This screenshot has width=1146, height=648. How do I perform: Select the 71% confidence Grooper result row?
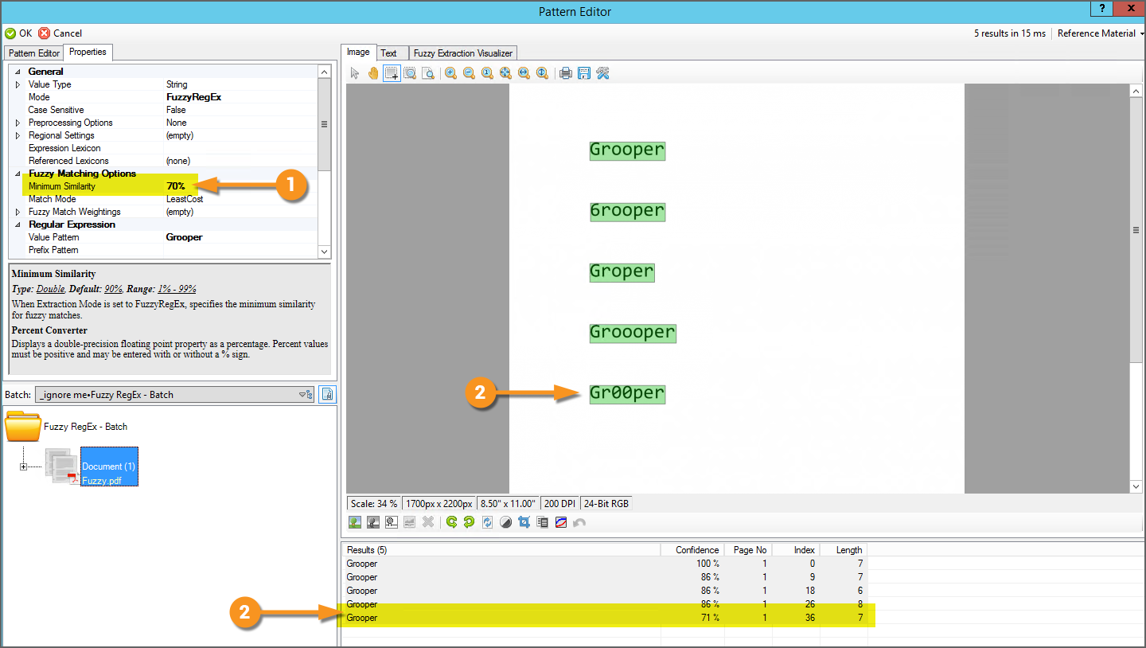coord(606,618)
